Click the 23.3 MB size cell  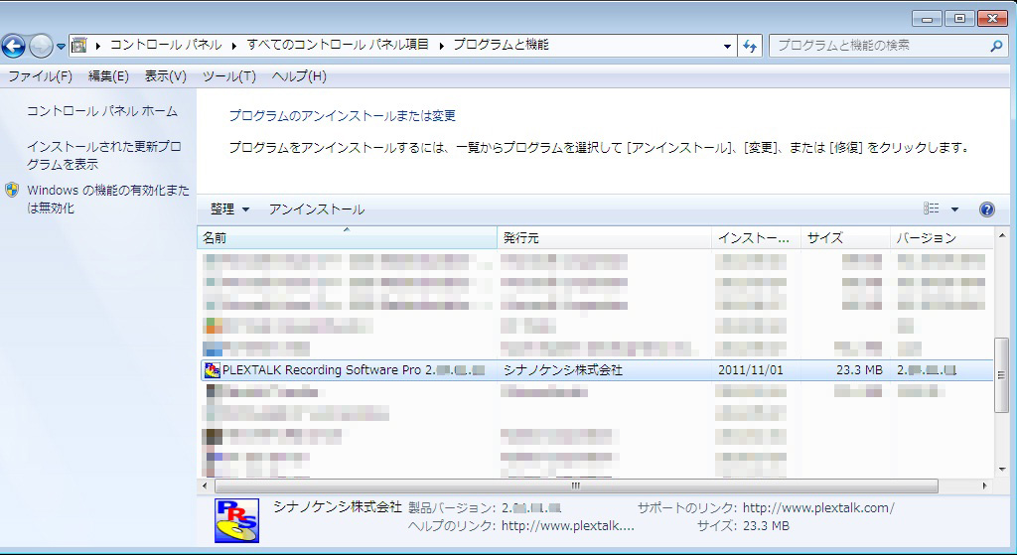tap(859, 370)
